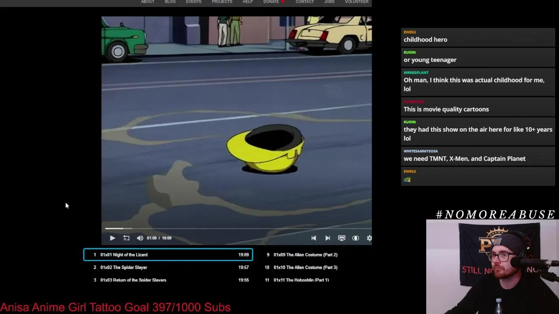The width and height of the screenshot is (559, 314).
Task: Open the DONATE link
Action: 271,2
